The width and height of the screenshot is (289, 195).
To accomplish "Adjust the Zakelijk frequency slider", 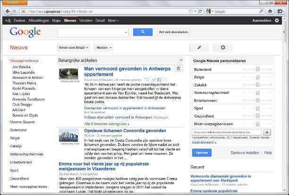I will point(257,85).
